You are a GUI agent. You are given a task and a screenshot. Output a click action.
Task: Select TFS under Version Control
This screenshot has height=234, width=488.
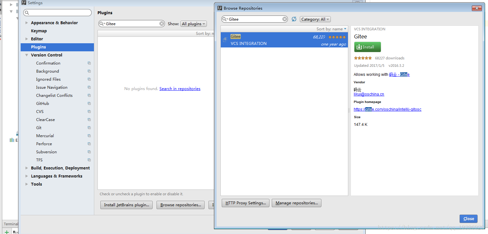point(39,160)
